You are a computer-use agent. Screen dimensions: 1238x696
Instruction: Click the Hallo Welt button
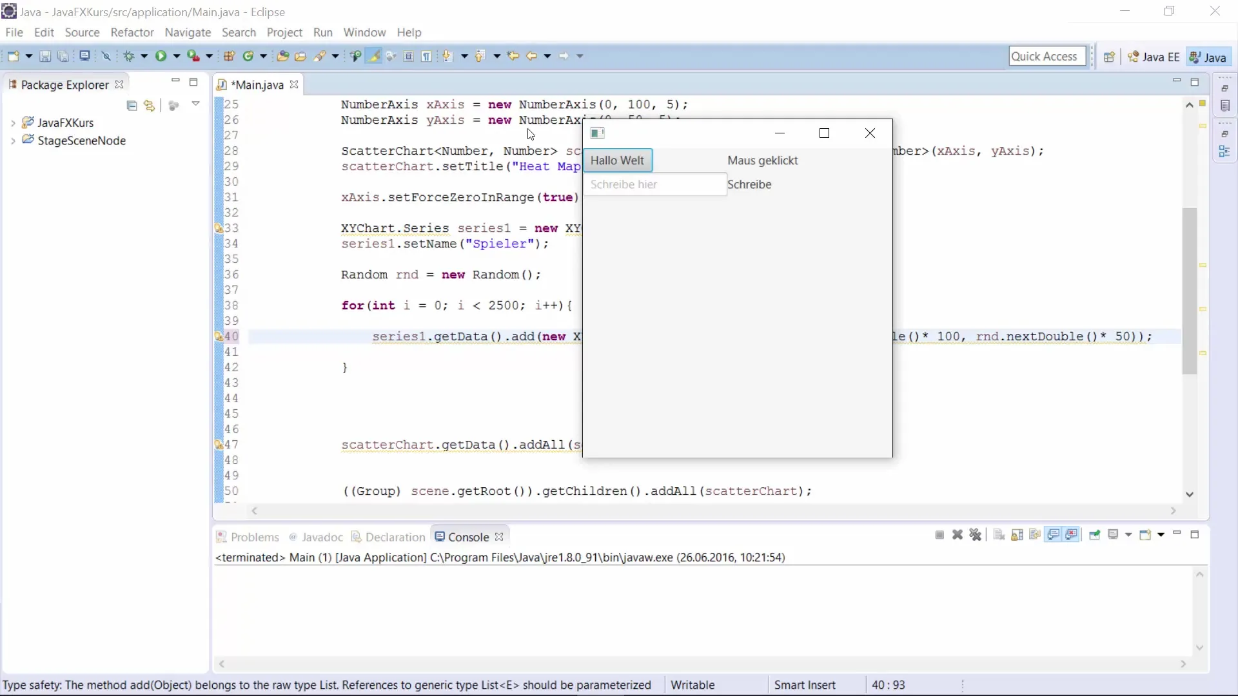click(618, 160)
